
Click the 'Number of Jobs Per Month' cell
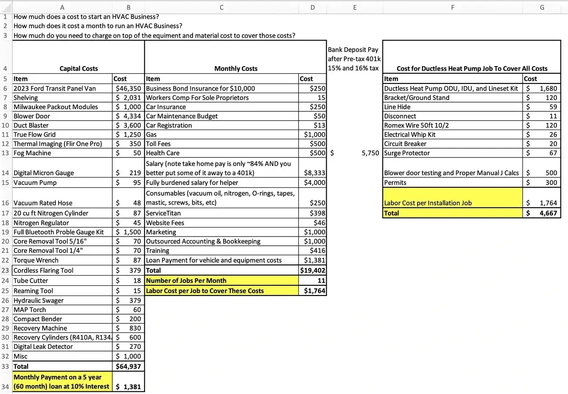(222, 280)
